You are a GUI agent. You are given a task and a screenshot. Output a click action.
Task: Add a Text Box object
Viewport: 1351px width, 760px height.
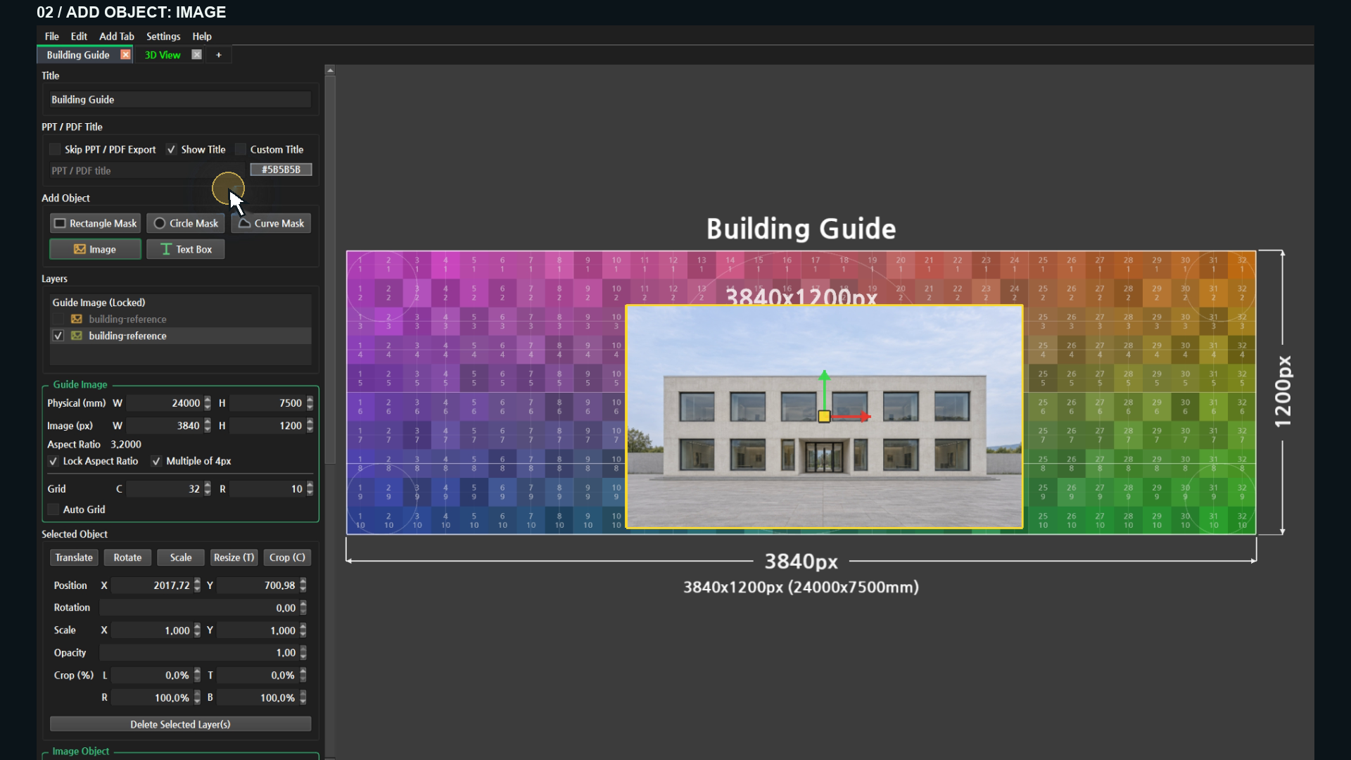(x=186, y=249)
